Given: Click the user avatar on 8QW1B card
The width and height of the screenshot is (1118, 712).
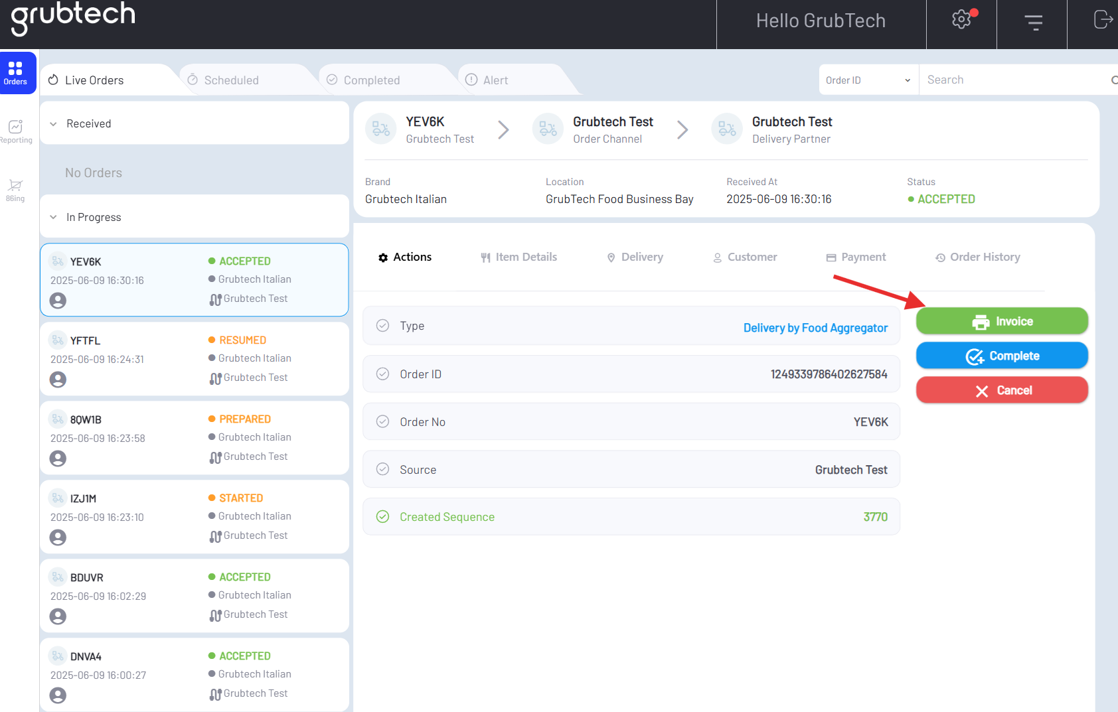Looking at the screenshot, I should (x=58, y=459).
